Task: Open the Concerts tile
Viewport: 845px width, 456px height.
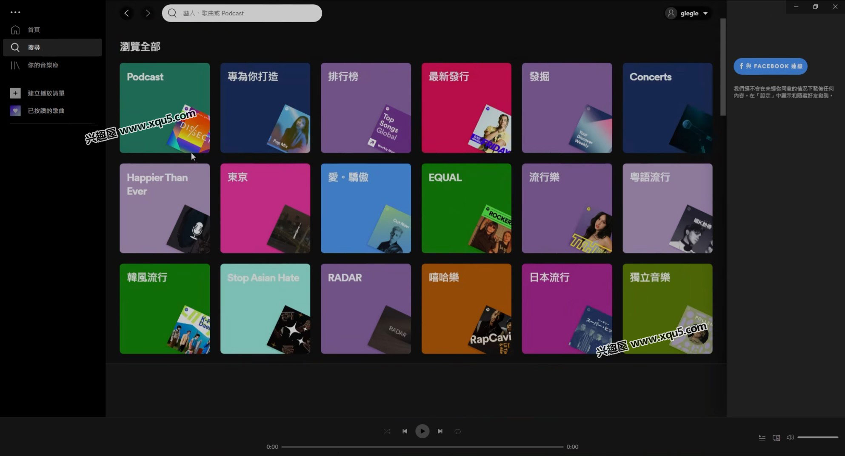Action: pos(668,108)
